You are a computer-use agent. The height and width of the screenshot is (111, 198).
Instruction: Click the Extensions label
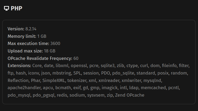(x=19, y=65)
